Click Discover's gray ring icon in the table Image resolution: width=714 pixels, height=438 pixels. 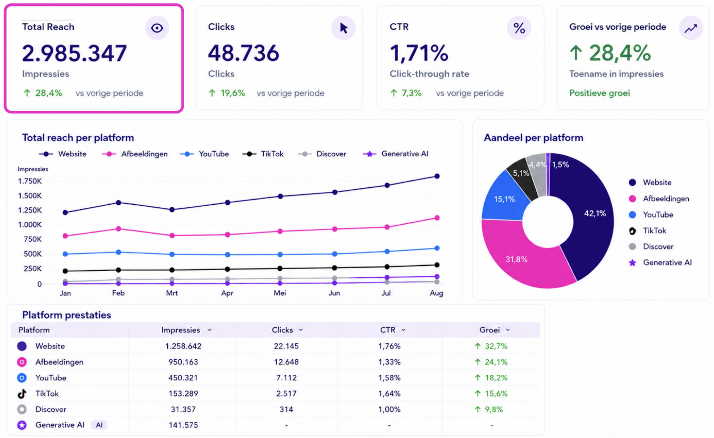[22, 409]
